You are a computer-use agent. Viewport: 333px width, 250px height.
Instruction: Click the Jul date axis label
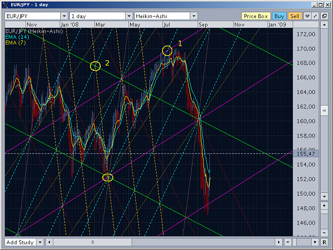coord(167,25)
